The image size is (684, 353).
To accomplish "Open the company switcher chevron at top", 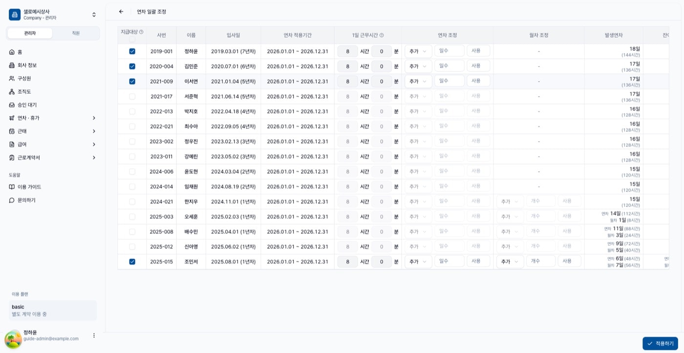I will pos(94,15).
